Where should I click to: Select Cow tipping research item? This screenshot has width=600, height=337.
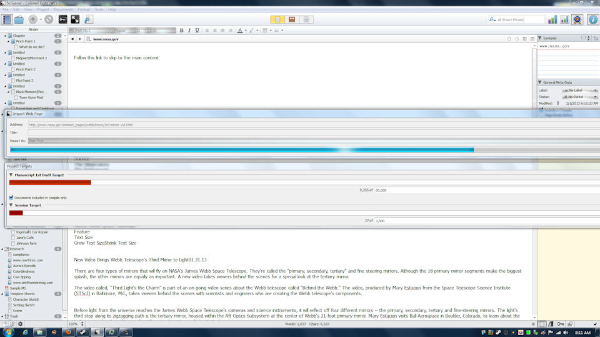(x=21, y=277)
